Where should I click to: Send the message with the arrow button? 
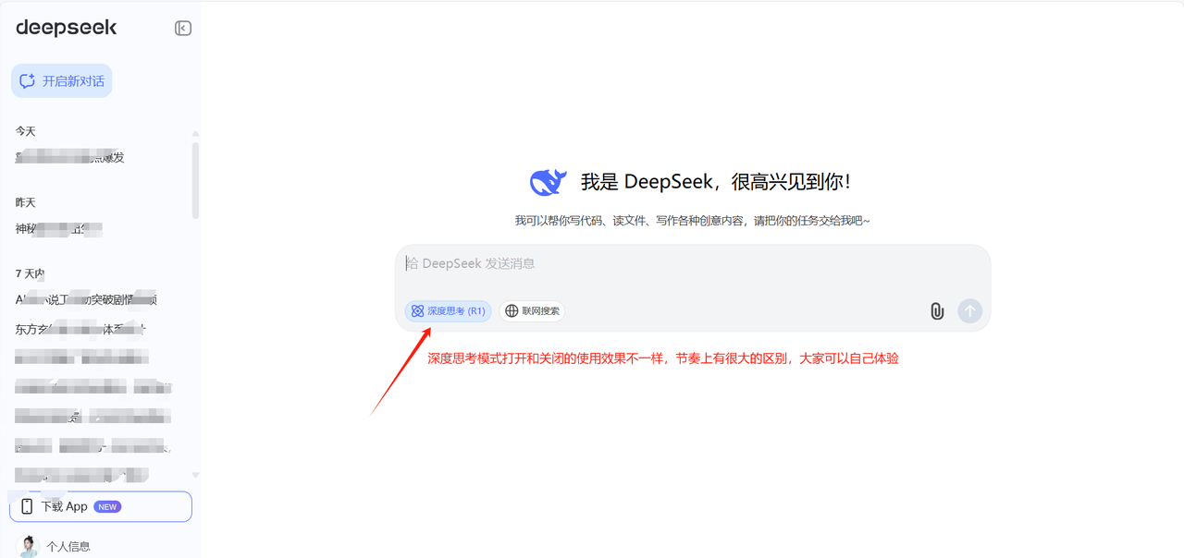pos(969,311)
